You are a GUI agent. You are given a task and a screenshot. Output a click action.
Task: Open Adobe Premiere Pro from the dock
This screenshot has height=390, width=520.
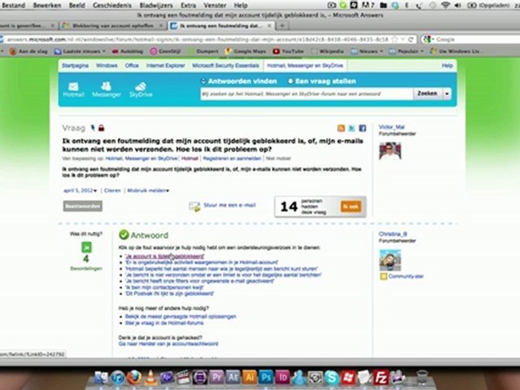pyautogui.click(x=216, y=378)
